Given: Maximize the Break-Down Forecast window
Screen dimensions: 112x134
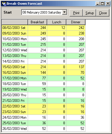Looking at the screenshot, I should point(102,4).
